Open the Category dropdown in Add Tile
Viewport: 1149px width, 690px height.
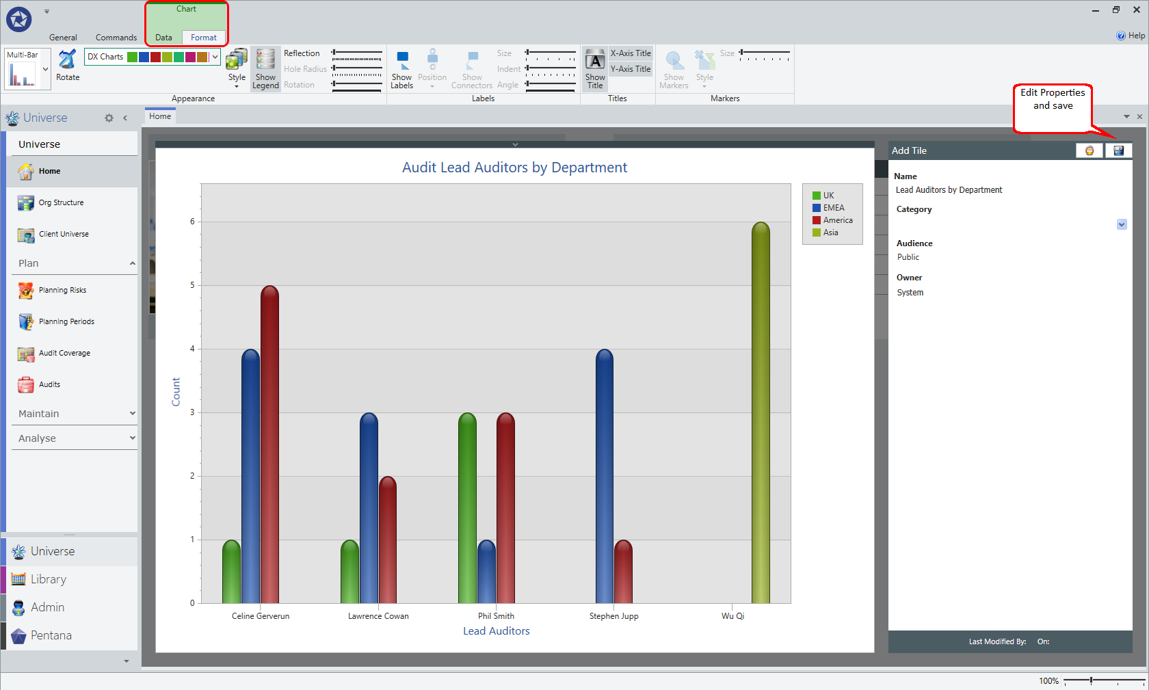point(1122,224)
